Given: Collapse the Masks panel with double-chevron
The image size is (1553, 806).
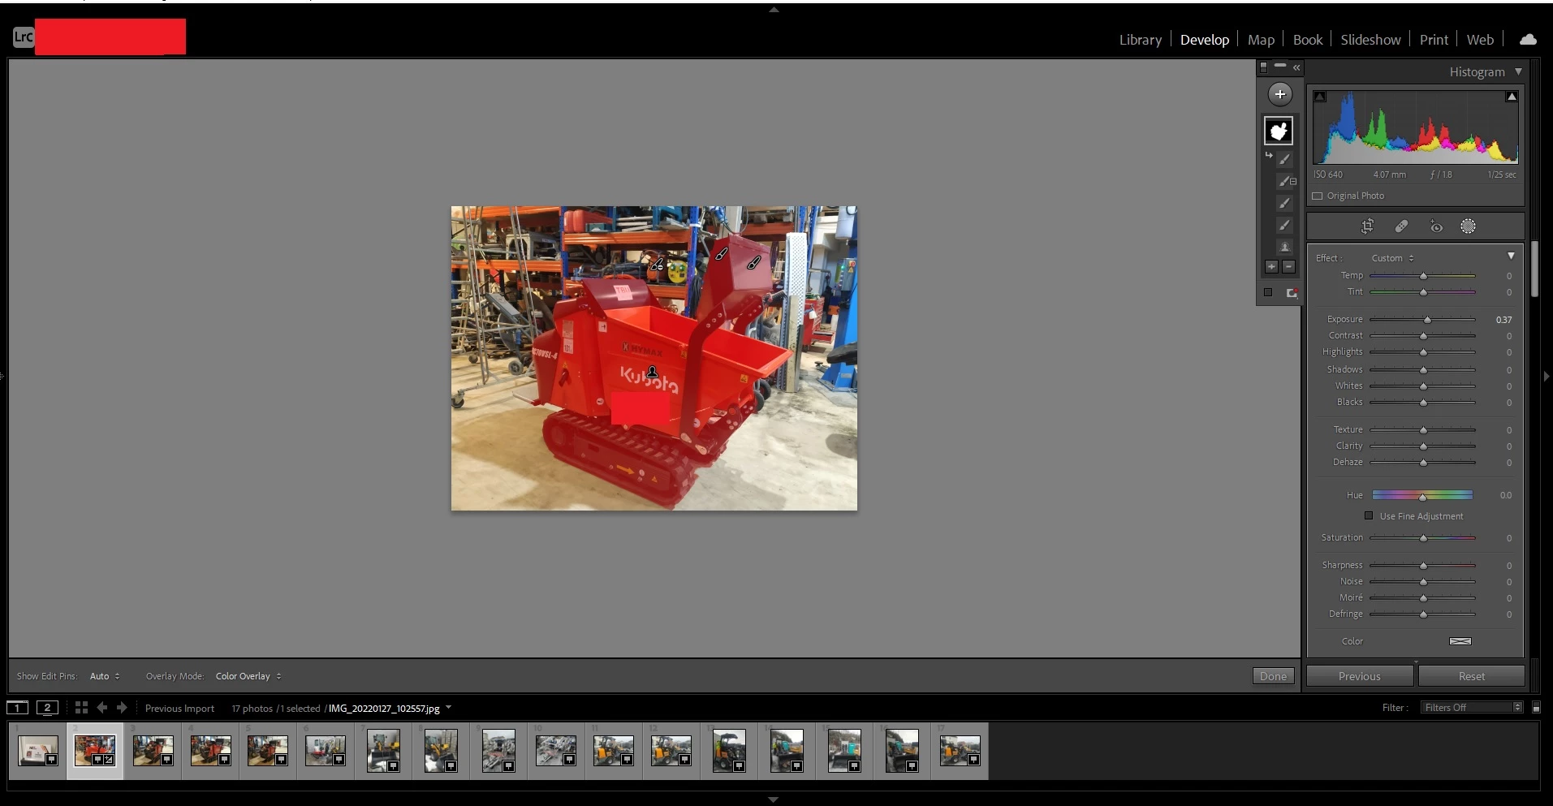Looking at the screenshot, I should [1296, 67].
